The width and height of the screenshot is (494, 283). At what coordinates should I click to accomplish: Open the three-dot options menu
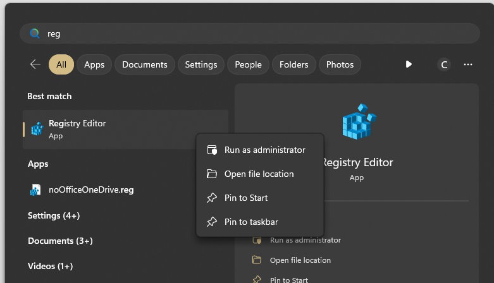tap(468, 64)
